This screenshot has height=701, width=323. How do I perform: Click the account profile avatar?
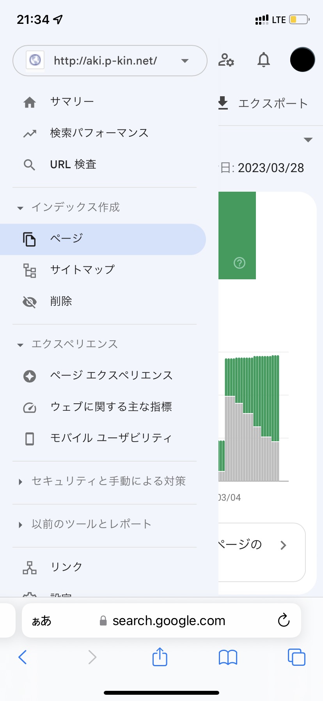302,60
